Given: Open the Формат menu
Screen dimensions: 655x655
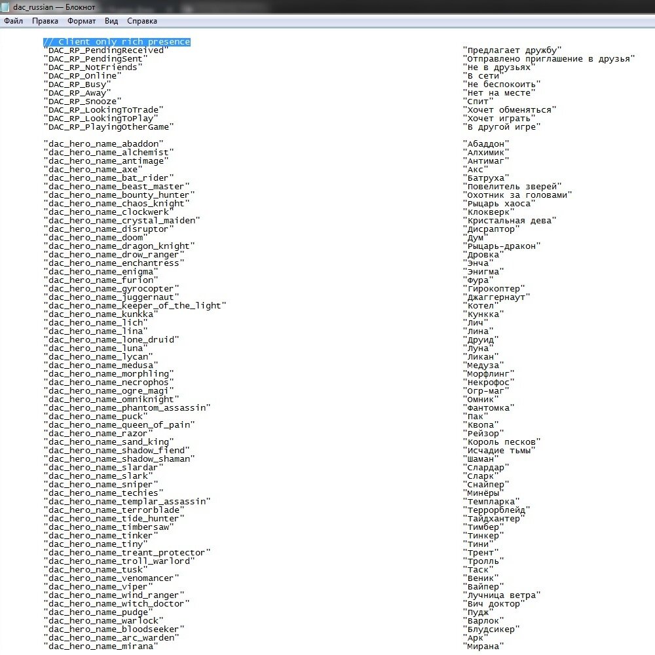Looking at the screenshot, I should [81, 21].
